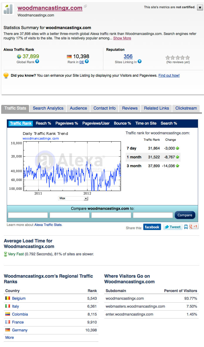
Task: Click the first compare site input field
Action: (28, 215)
